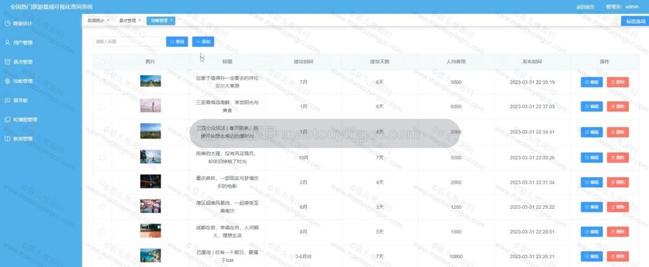Image resolution: width=649 pixels, height=267 pixels.
Task: Check the box for 雨季的大理 row
Action: point(102,158)
